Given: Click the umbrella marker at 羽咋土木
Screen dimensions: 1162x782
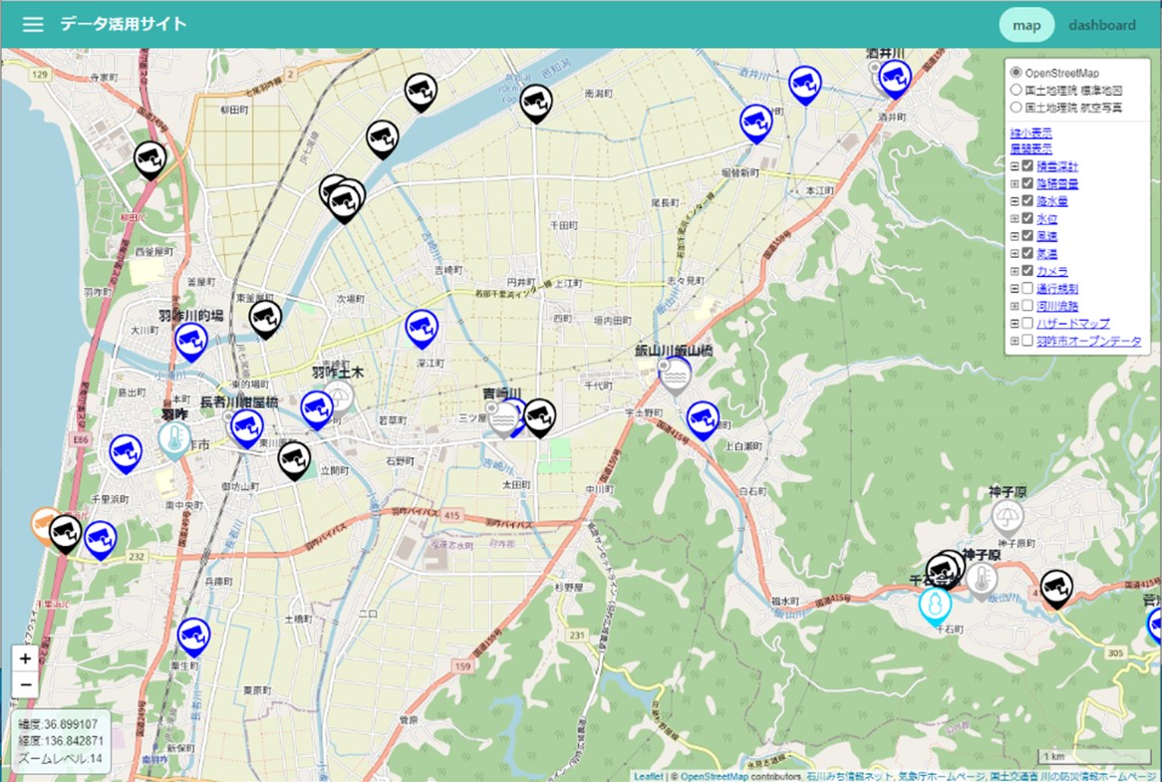Looking at the screenshot, I should tap(339, 397).
